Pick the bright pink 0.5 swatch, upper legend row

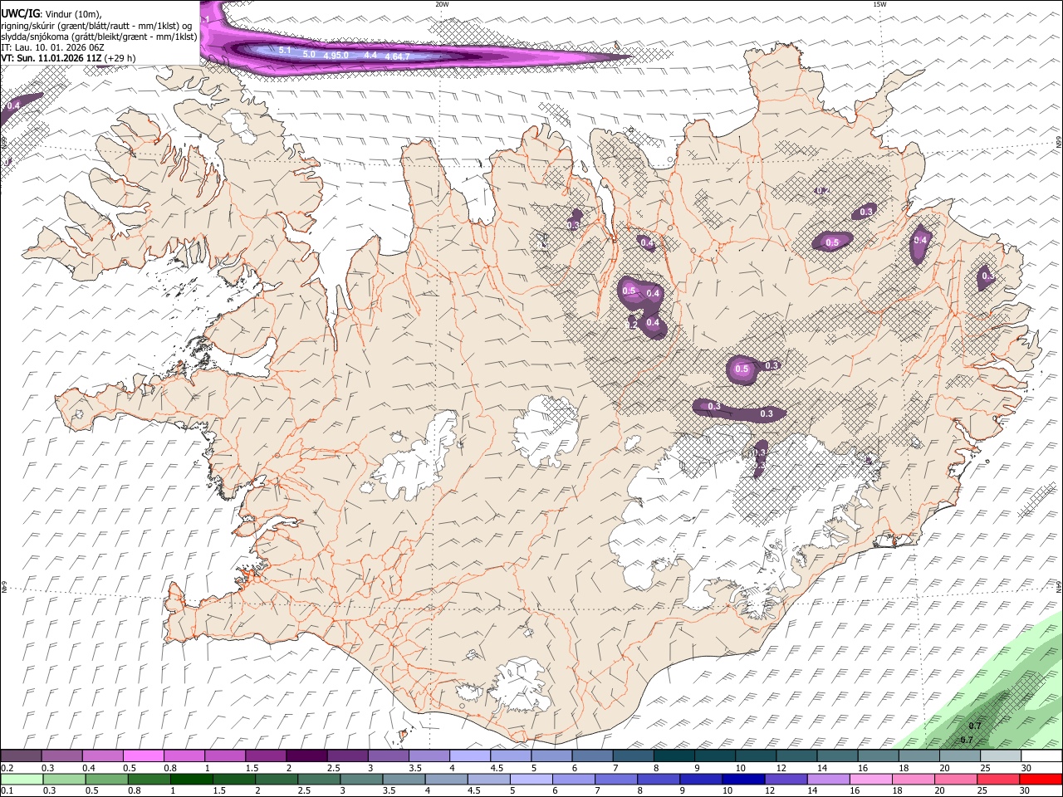click(143, 756)
